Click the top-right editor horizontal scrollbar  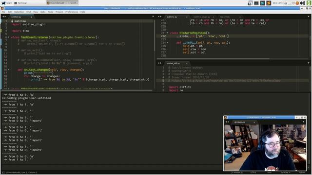pos(213,59)
